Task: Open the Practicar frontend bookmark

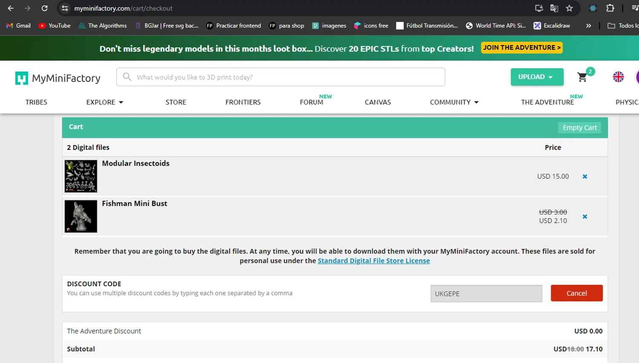Action: pyautogui.click(x=233, y=26)
